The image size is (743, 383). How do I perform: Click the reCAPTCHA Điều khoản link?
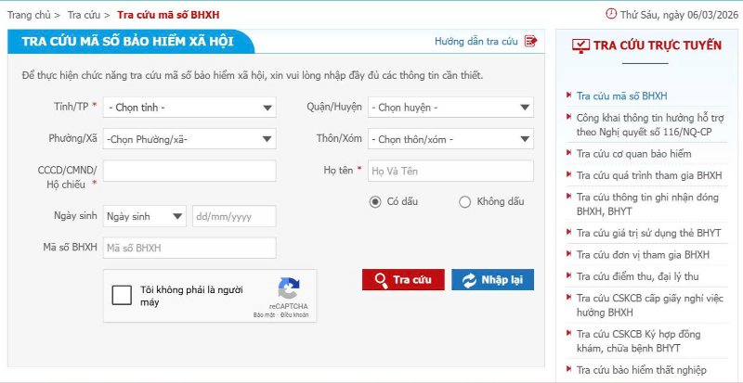pyautogui.click(x=294, y=314)
